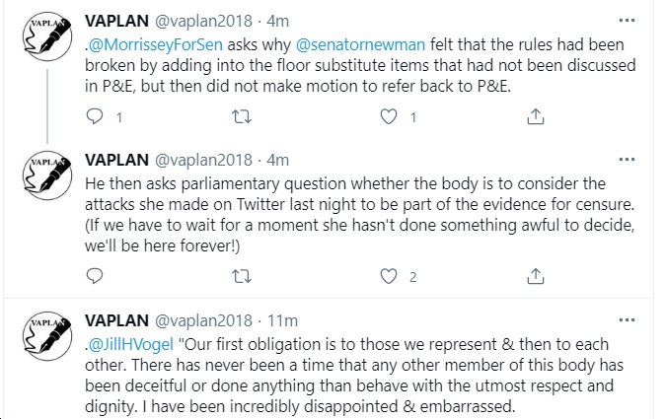This screenshot has width=666, height=419.
Task: Retweet the first VAPLAN tweet
Action: tap(242, 116)
